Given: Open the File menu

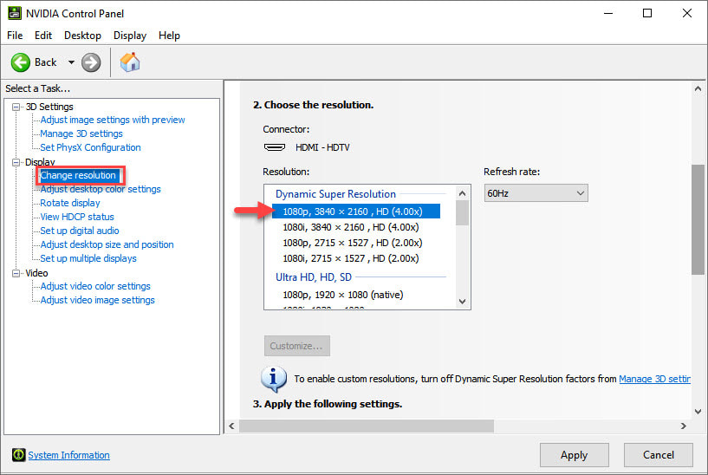Looking at the screenshot, I should 15,36.
